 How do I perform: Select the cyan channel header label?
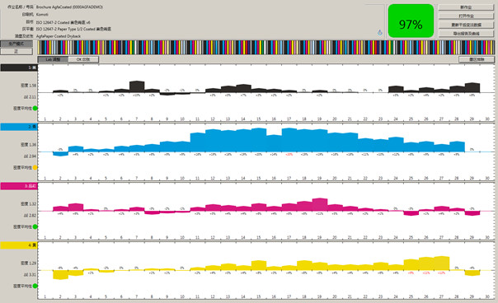click(19, 127)
